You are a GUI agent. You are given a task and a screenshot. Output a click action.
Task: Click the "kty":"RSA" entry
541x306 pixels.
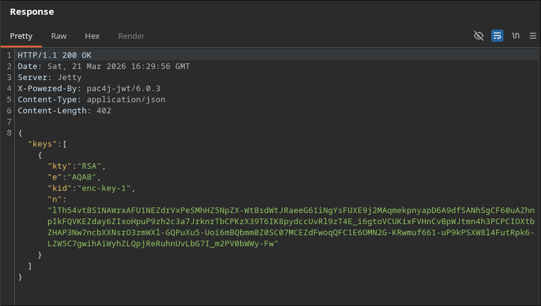coord(78,166)
